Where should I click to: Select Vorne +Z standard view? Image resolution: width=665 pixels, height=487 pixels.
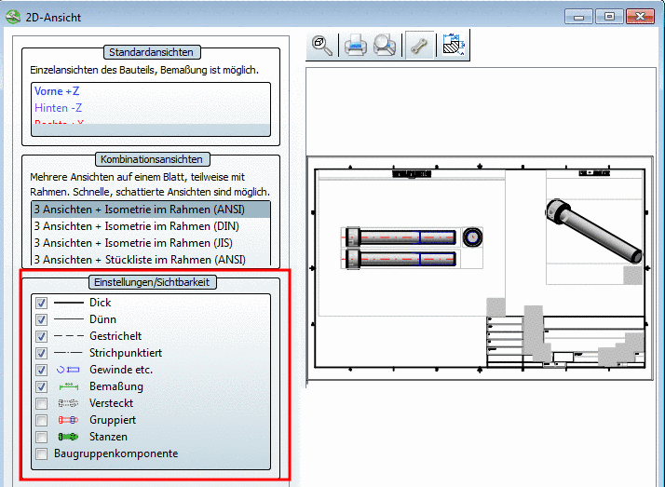click(151, 91)
